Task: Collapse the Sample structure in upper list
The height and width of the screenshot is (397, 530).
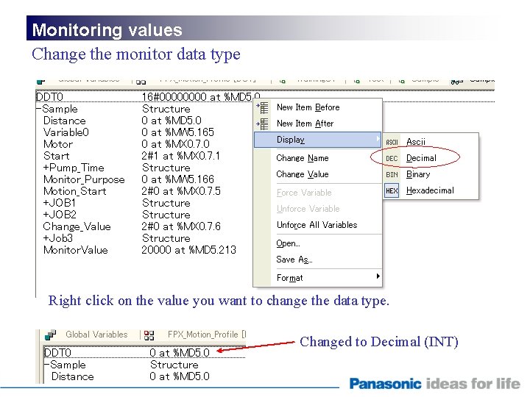Action: pos(38,109)
